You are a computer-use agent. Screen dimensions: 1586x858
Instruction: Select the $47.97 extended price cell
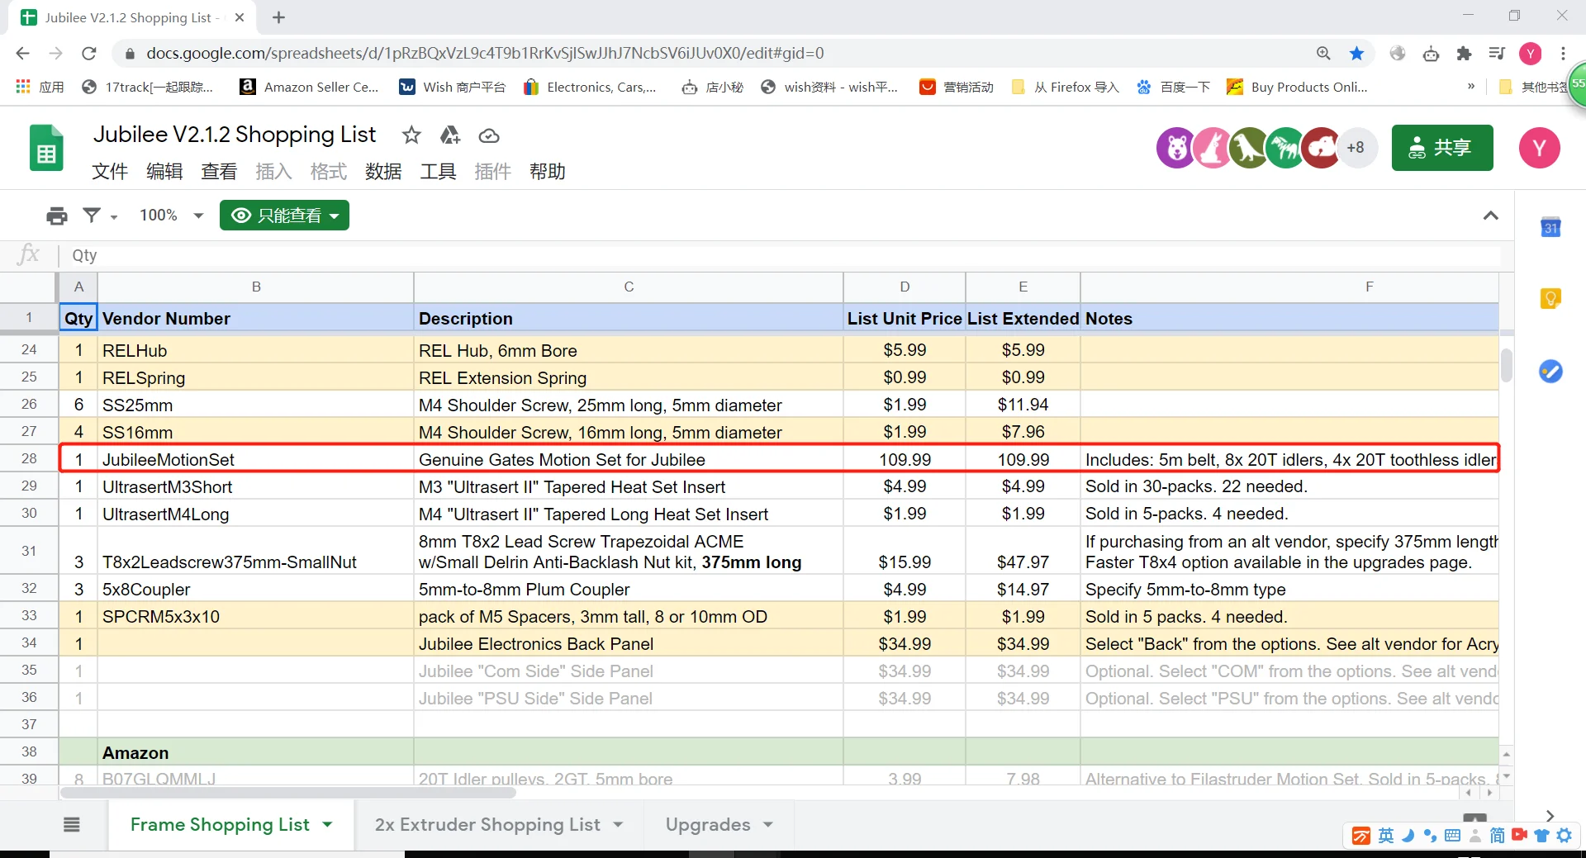click(x=1023, y=552)
